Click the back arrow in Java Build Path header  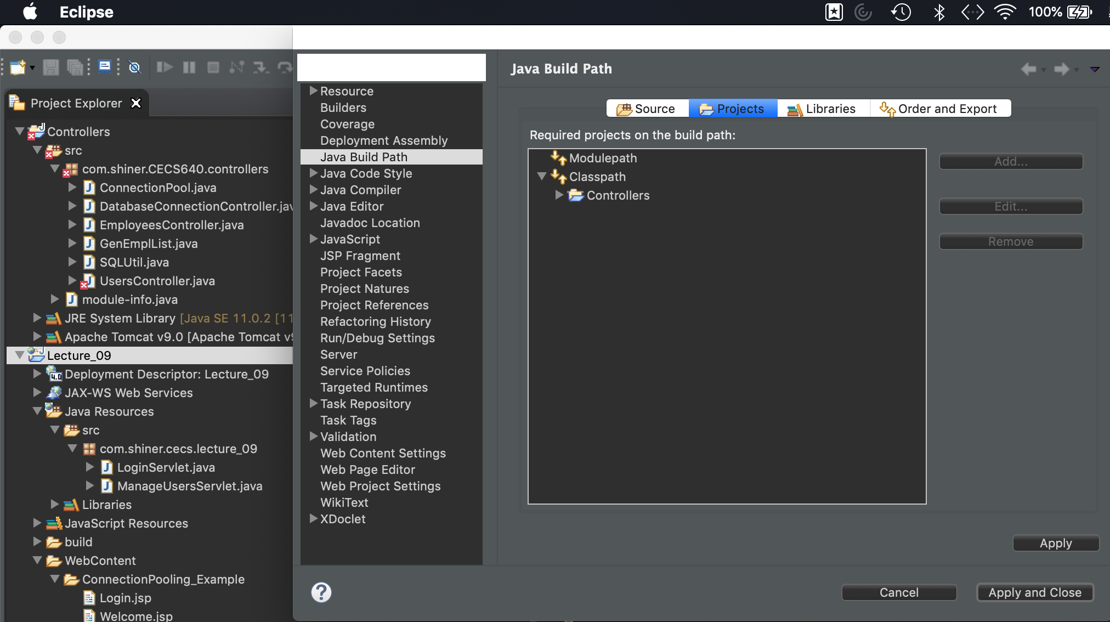[x=1029, y=69]
